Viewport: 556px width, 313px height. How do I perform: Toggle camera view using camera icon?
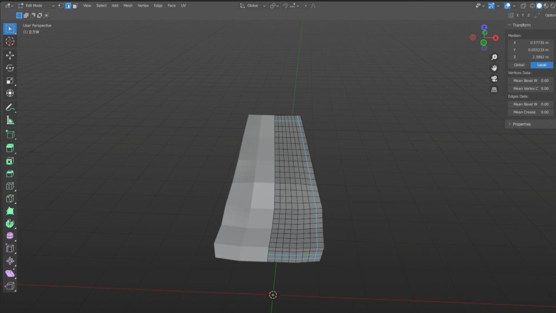click(x=494, y=79)
